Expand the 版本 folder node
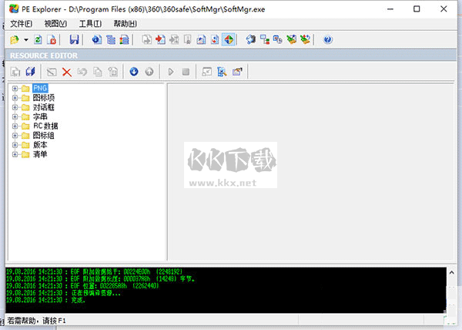Image resolution: width=462 pixels, height=330 pixels. click(x=15, y=145)
